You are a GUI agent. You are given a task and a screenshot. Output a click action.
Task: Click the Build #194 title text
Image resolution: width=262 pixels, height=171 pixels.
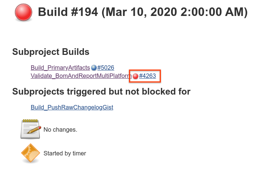coord(68,12)
